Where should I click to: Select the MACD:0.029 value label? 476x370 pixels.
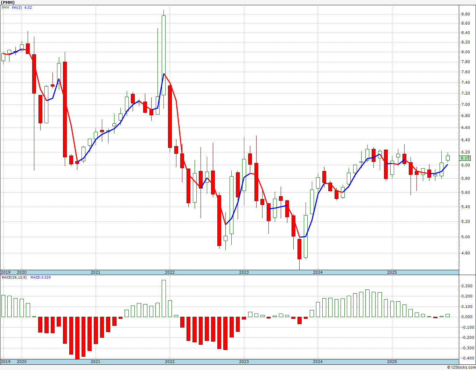pyautogui.click(x=41, y=277)
